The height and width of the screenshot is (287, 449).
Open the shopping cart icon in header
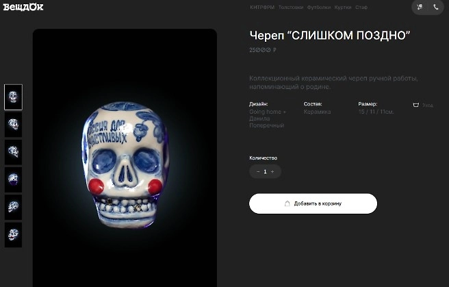[x=420, y=8]
